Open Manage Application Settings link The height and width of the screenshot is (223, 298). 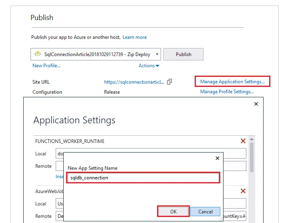pos(232,82)
